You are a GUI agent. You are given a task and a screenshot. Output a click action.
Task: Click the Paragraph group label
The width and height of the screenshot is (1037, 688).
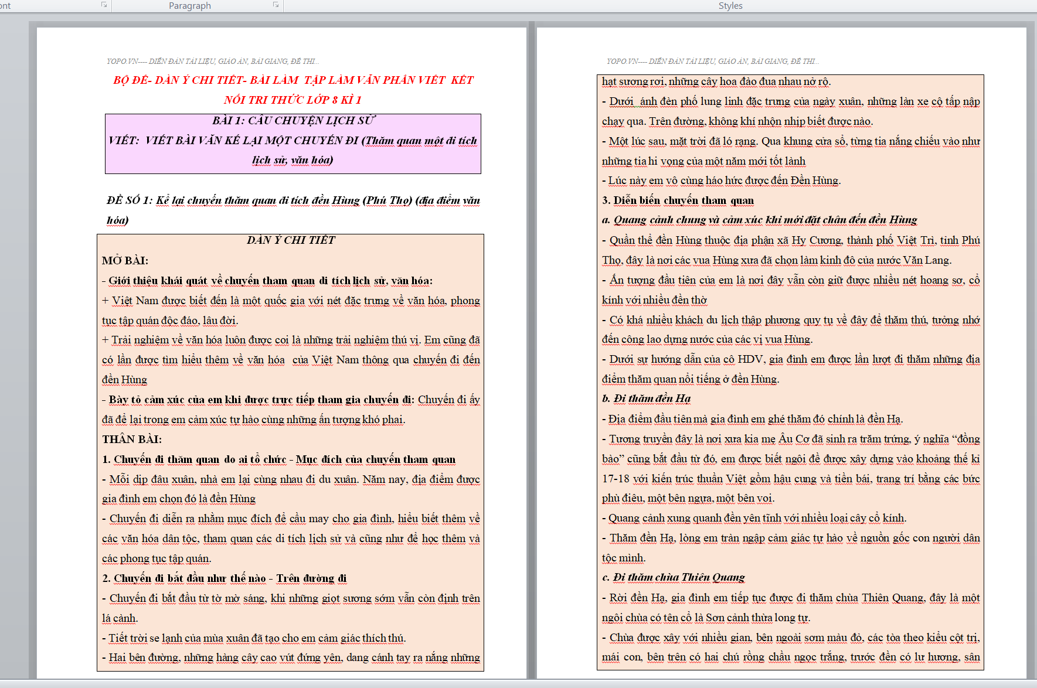[x=190, y=5]
